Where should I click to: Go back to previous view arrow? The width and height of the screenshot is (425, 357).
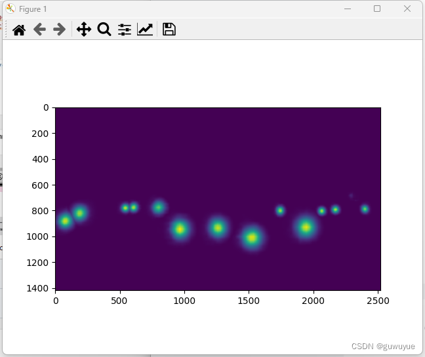39,29
